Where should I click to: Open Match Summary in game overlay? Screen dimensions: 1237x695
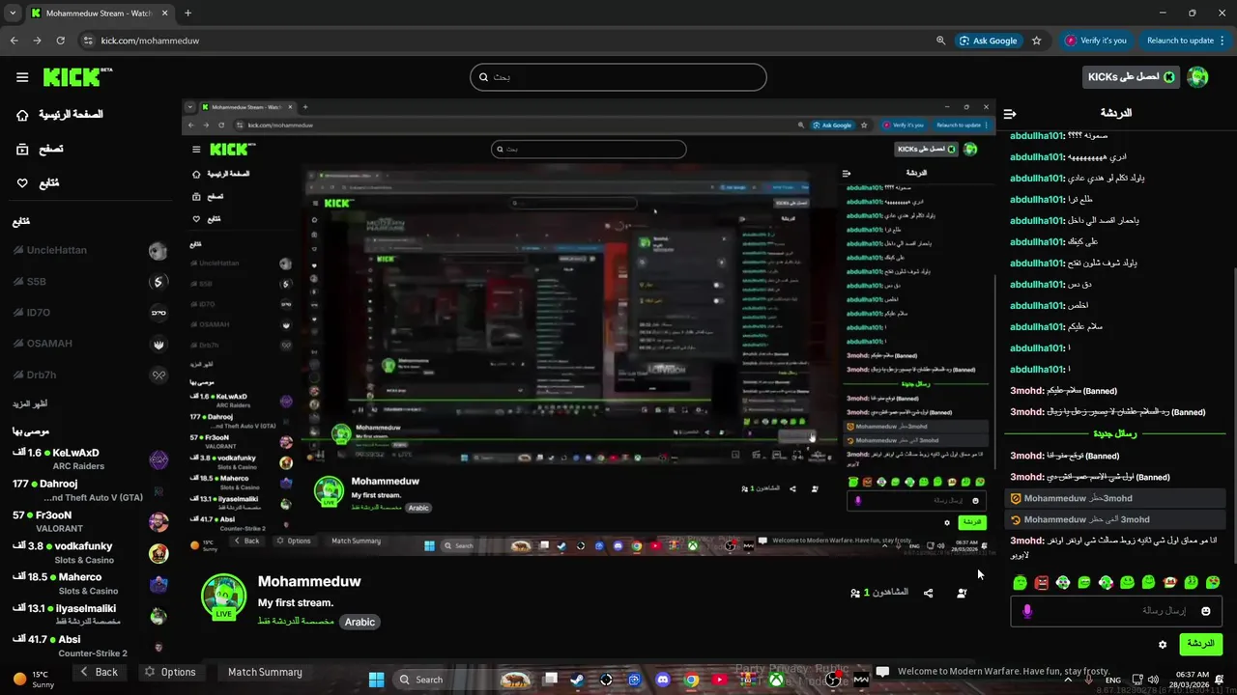[x=265, y=672]
